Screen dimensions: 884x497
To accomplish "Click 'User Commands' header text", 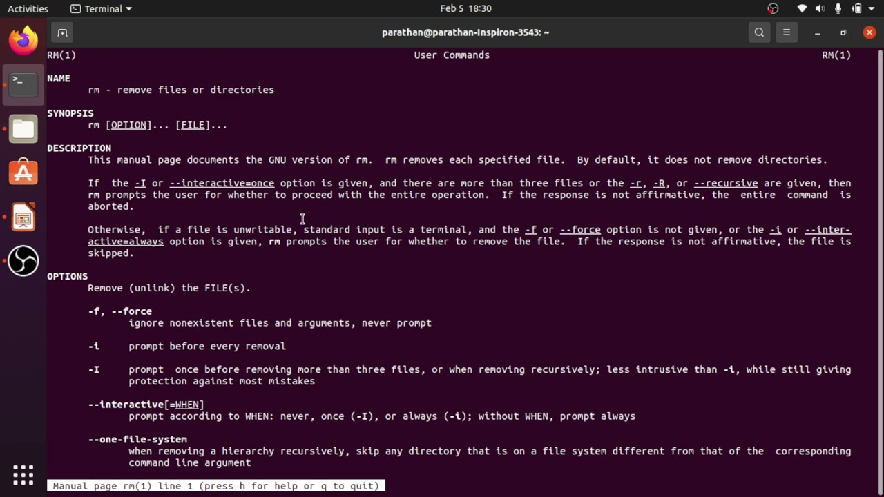I will pyautogui.click(x=452, y=55).
